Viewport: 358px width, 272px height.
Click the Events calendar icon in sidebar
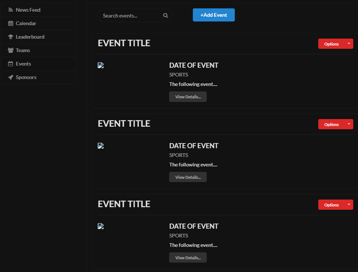pos(11,64)
